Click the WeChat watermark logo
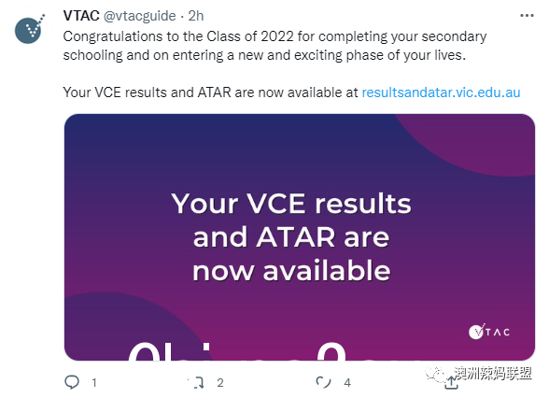Image resolution: width=549 pixels, height=398 pixels. (435, 374)
